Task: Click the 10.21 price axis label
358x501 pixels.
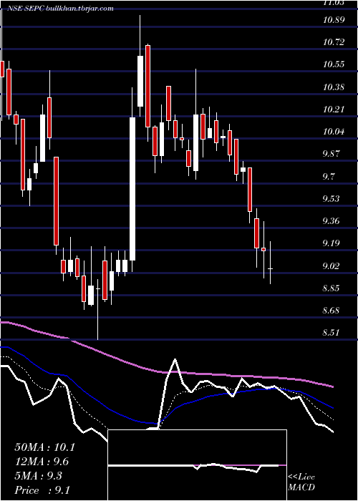Action: (334, 110)
